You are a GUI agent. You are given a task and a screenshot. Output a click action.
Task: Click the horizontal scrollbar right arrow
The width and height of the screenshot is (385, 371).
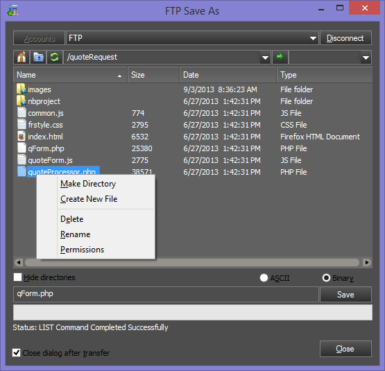click(x=367, y=262)
